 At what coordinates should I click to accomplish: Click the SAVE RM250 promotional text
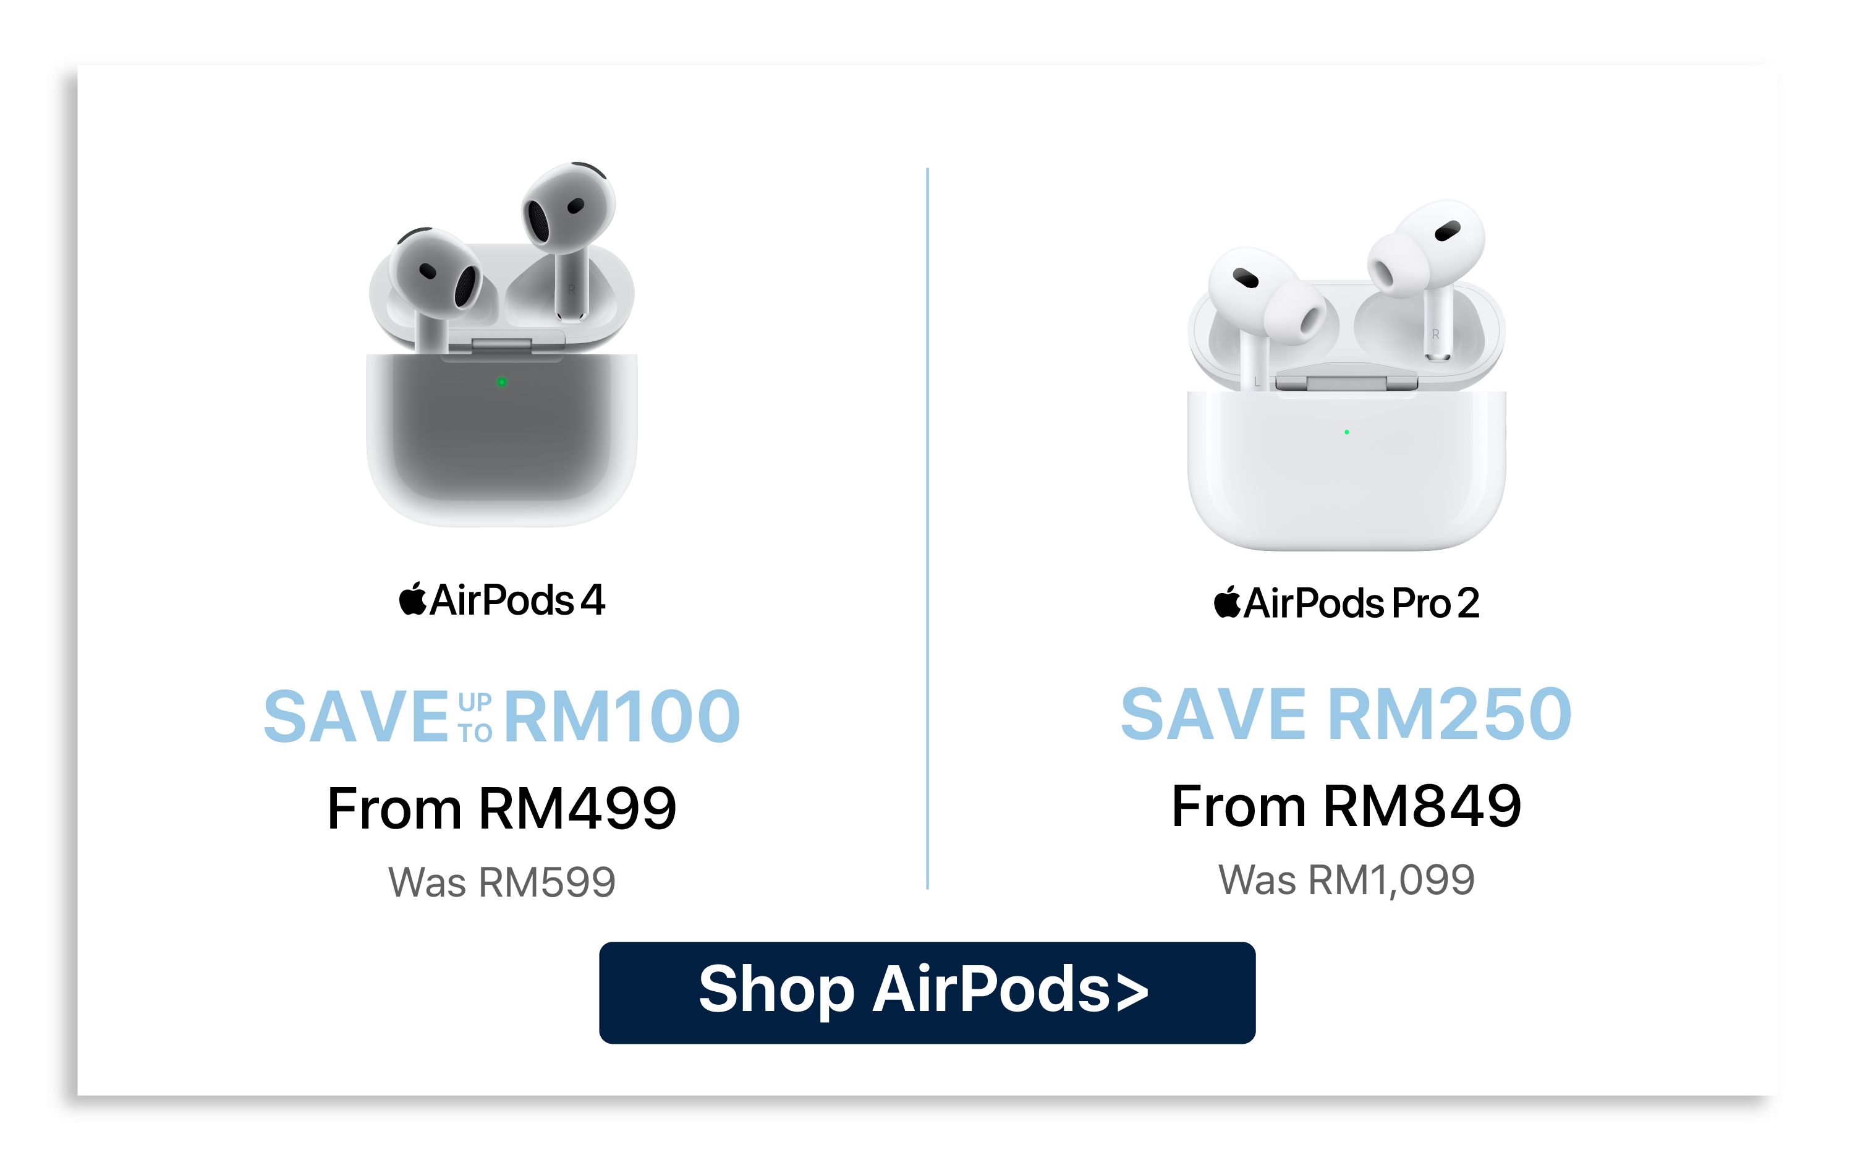[x=1346, y=714]
